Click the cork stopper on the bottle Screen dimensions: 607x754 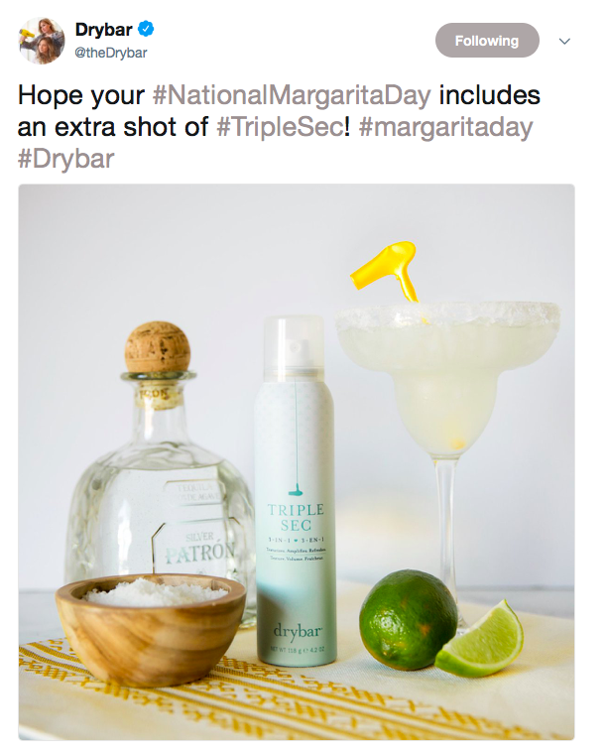tap(158, 348)
